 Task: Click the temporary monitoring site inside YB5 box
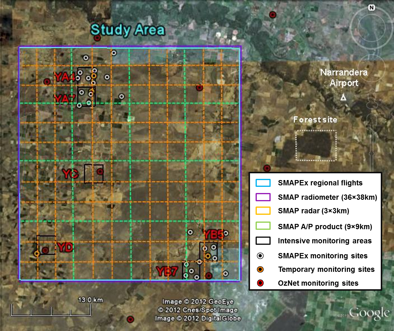coord(208,256)
